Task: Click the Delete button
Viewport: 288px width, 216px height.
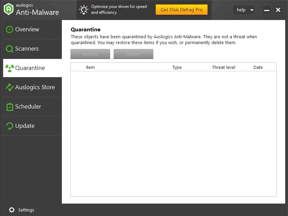Action: coord(133,54)
